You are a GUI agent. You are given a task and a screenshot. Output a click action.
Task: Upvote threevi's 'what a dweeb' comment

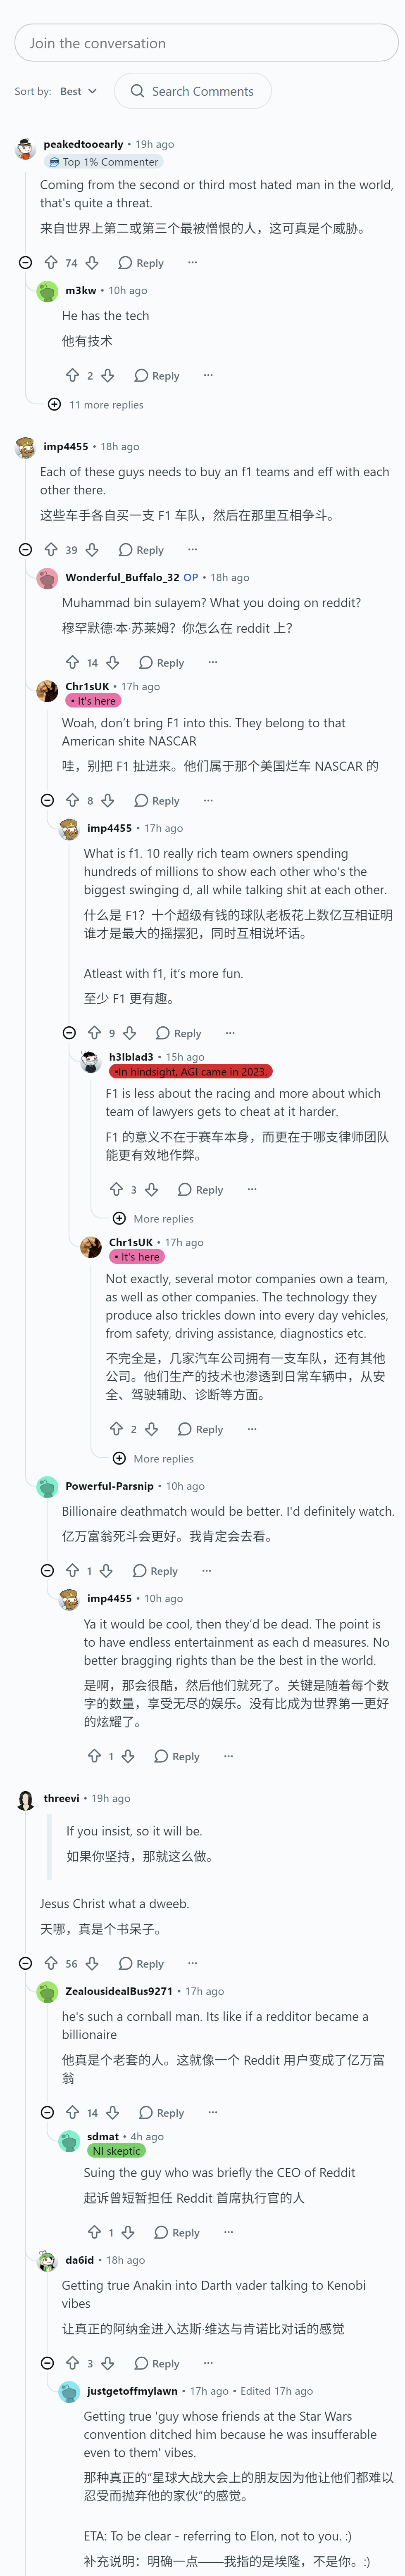[51, 1964]
